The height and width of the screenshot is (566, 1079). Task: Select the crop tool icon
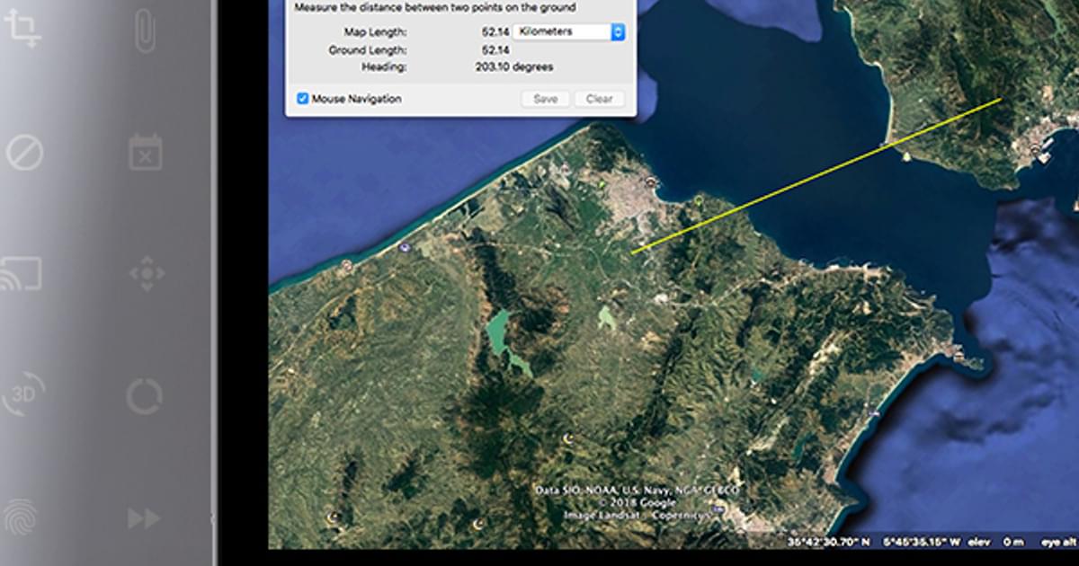coord(22,29)
